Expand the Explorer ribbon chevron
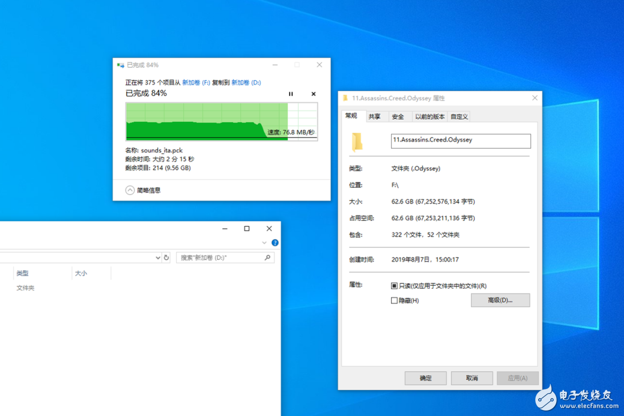Image resolution: width=624 pixels, height=416 pixels. (x=264, y=243)
